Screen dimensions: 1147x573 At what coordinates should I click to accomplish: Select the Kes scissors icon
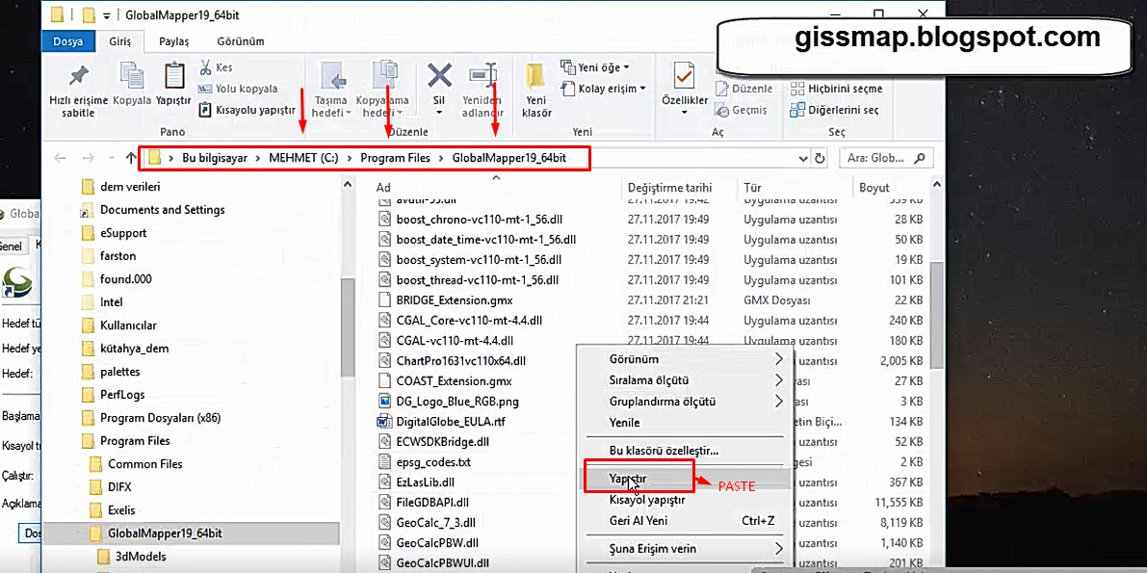[206, 67]
